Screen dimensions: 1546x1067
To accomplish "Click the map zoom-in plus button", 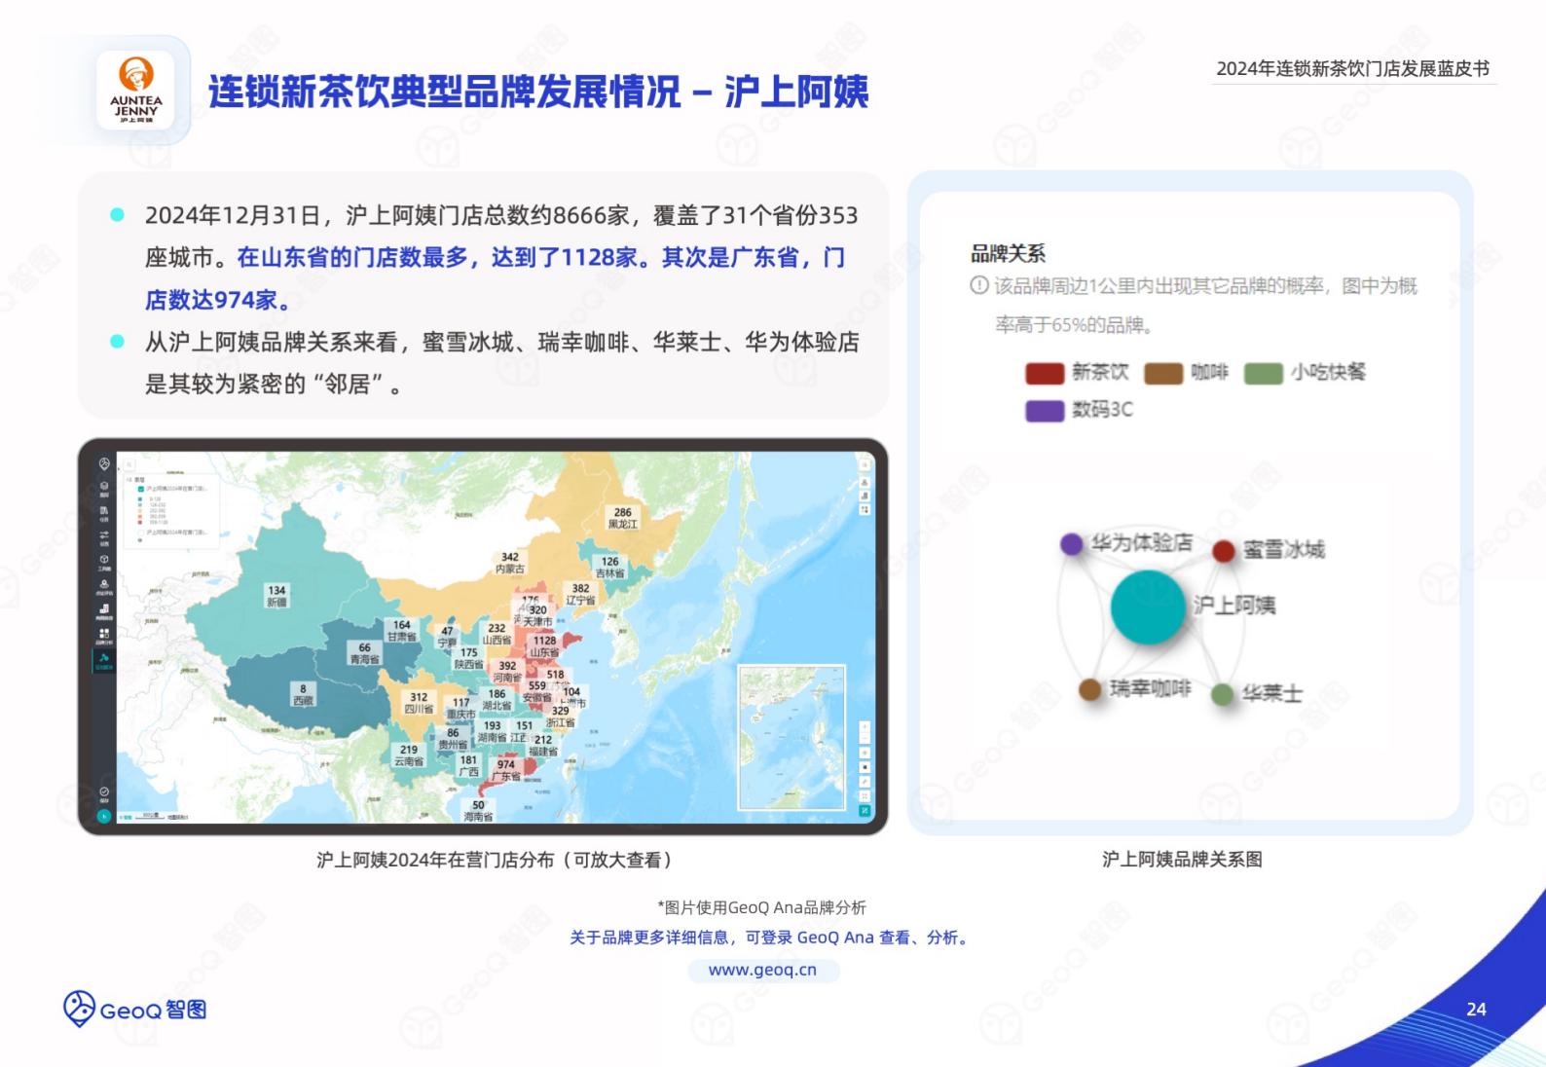I will point(865,725).
